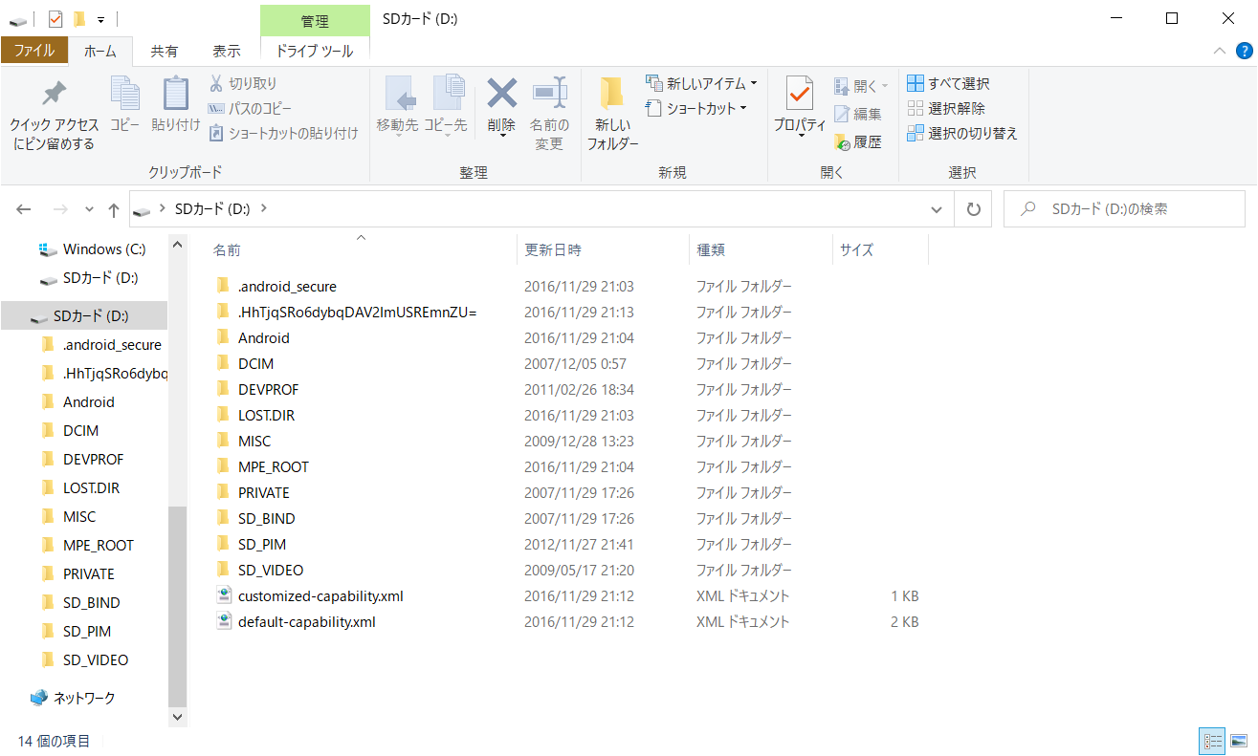
Task: Click the navigation pane vertical scrollbar
Action: [177, 602]
